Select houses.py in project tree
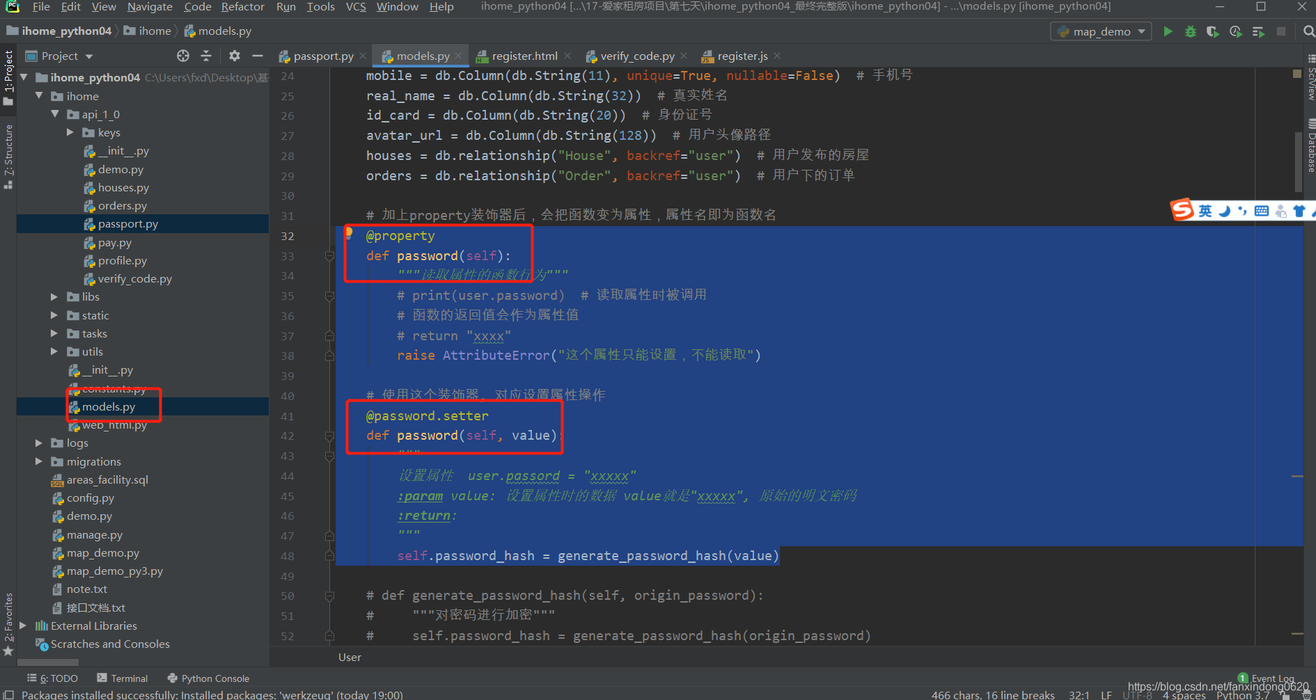This screenshot has height=700, width=1316. (123, 187)
